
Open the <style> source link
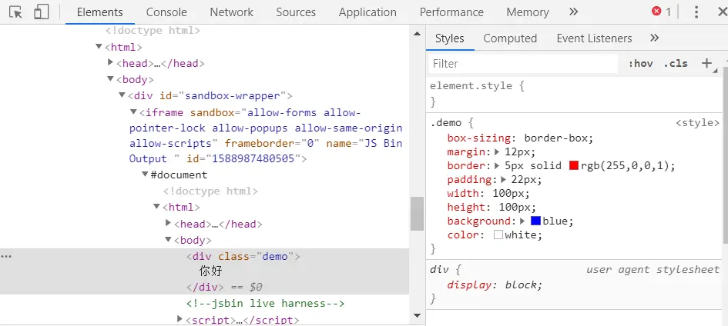[x=697, y=123]
